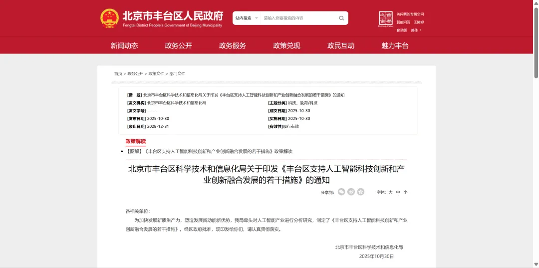Open the 简体 language dropdown
This screenshot has height=268, width=539.
tap(416, 30)
